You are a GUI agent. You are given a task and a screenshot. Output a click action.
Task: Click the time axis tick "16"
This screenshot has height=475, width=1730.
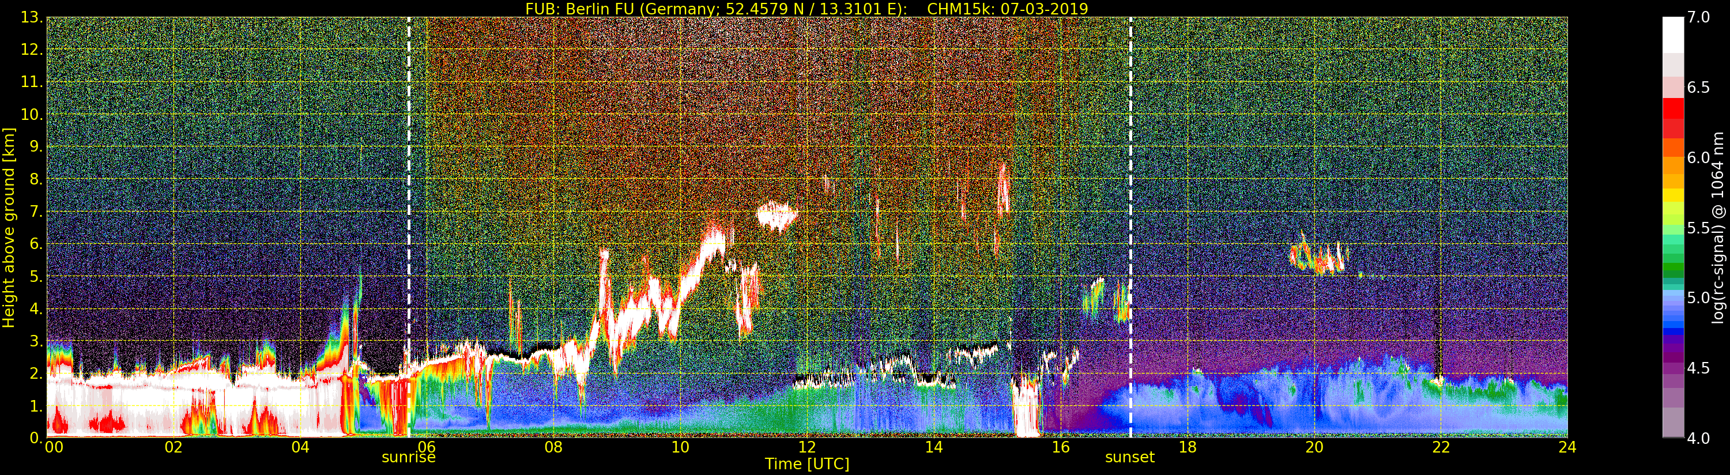[1061, 447]
